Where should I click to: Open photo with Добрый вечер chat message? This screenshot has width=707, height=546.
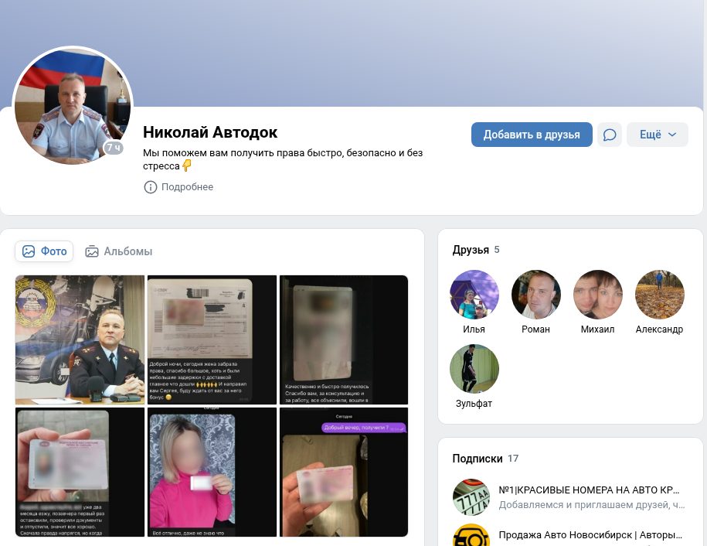pos(344,472)
